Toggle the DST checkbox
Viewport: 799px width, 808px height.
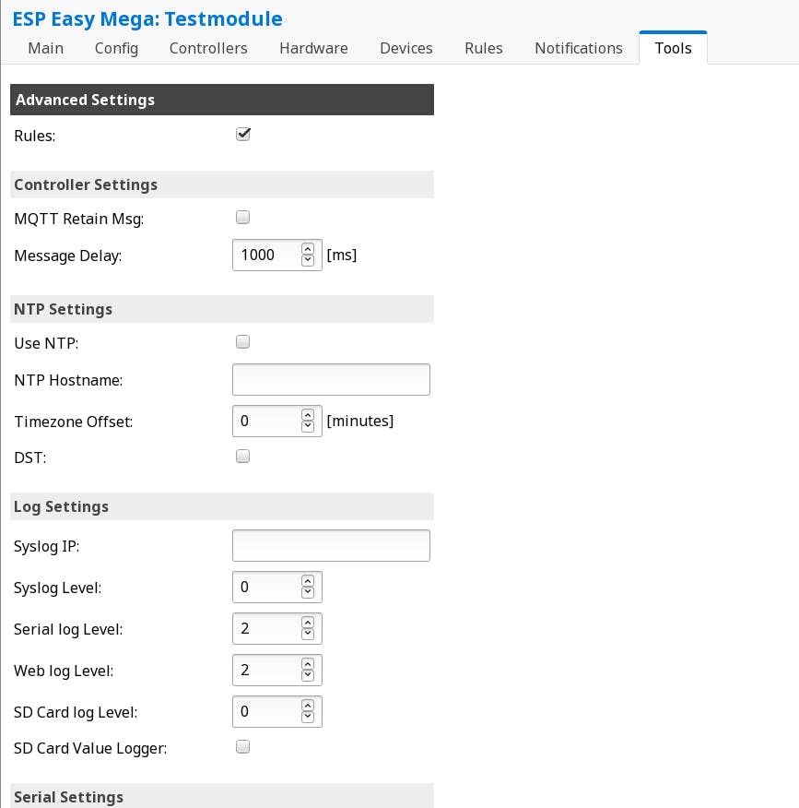[x=243, y=456]
